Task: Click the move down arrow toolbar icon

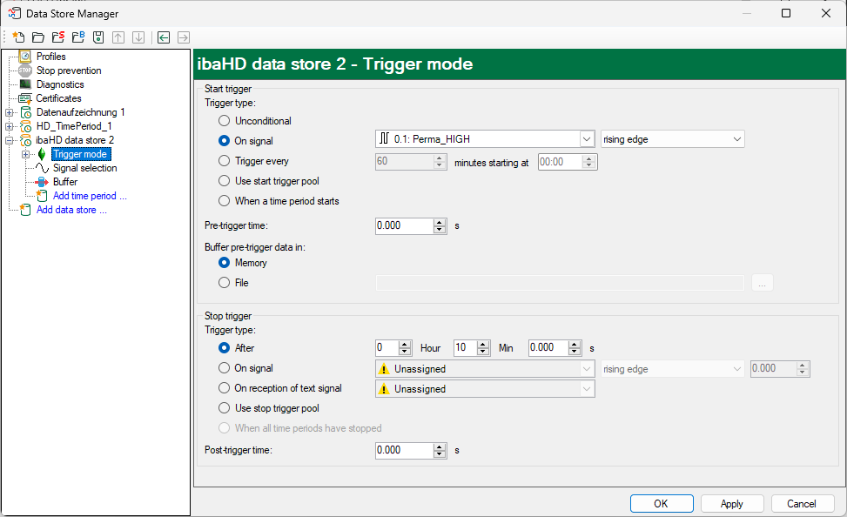Action: coord(138,37)
